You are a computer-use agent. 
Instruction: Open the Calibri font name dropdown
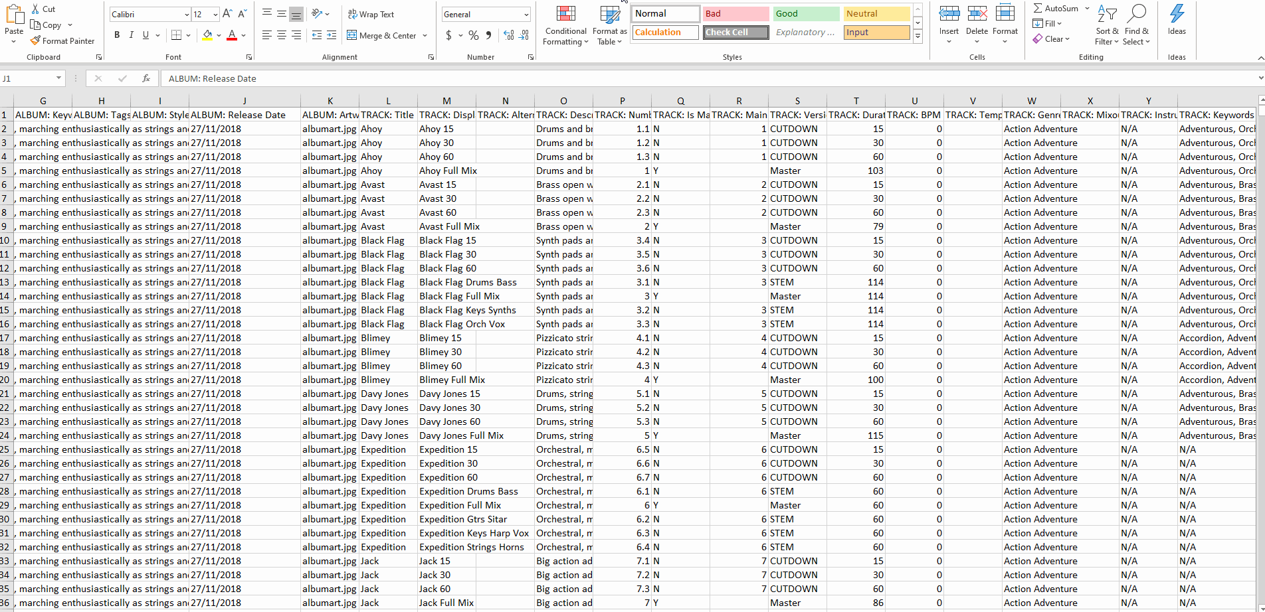pyautogui.click(x=187, y=15)
